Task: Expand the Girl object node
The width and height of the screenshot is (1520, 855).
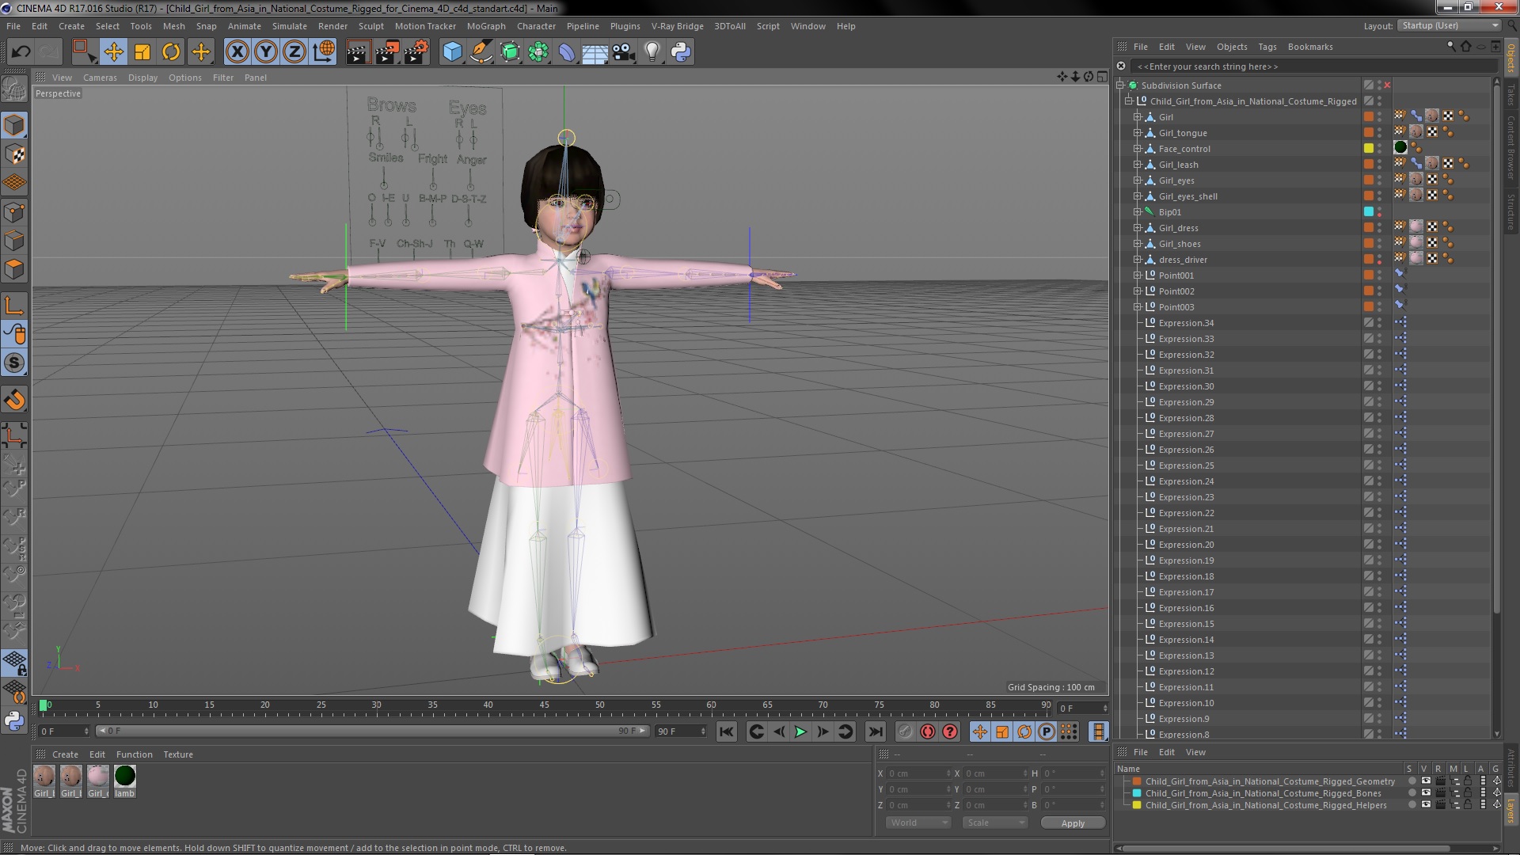Action: [1138, 117]
